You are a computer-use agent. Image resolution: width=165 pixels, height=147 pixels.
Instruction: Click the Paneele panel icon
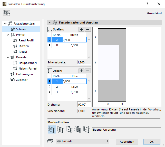click(x=13, y=57)
